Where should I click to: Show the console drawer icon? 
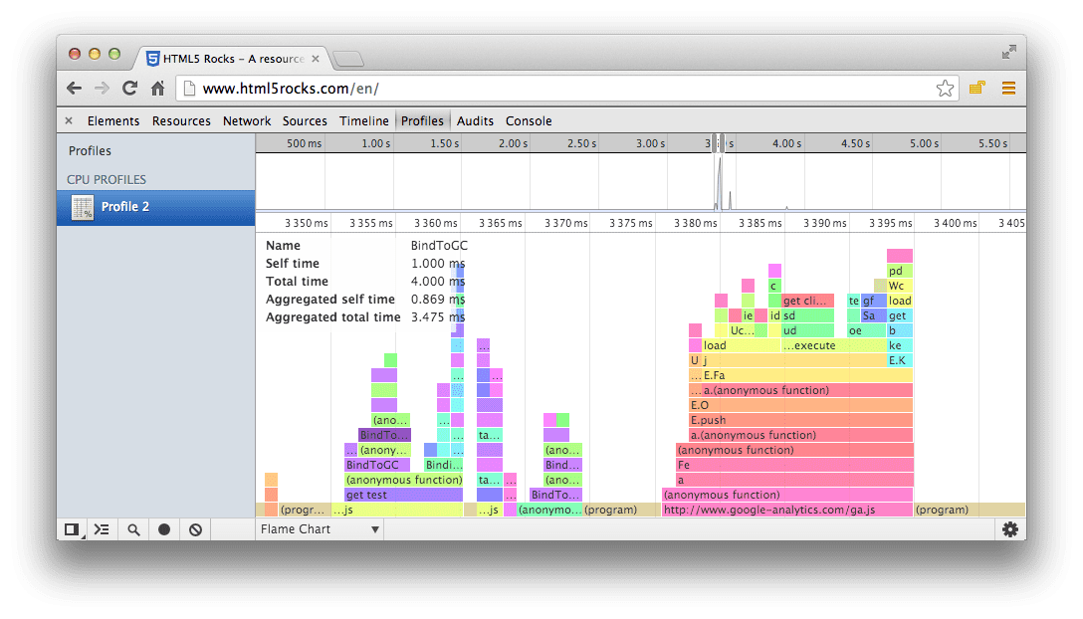point(102,529)
